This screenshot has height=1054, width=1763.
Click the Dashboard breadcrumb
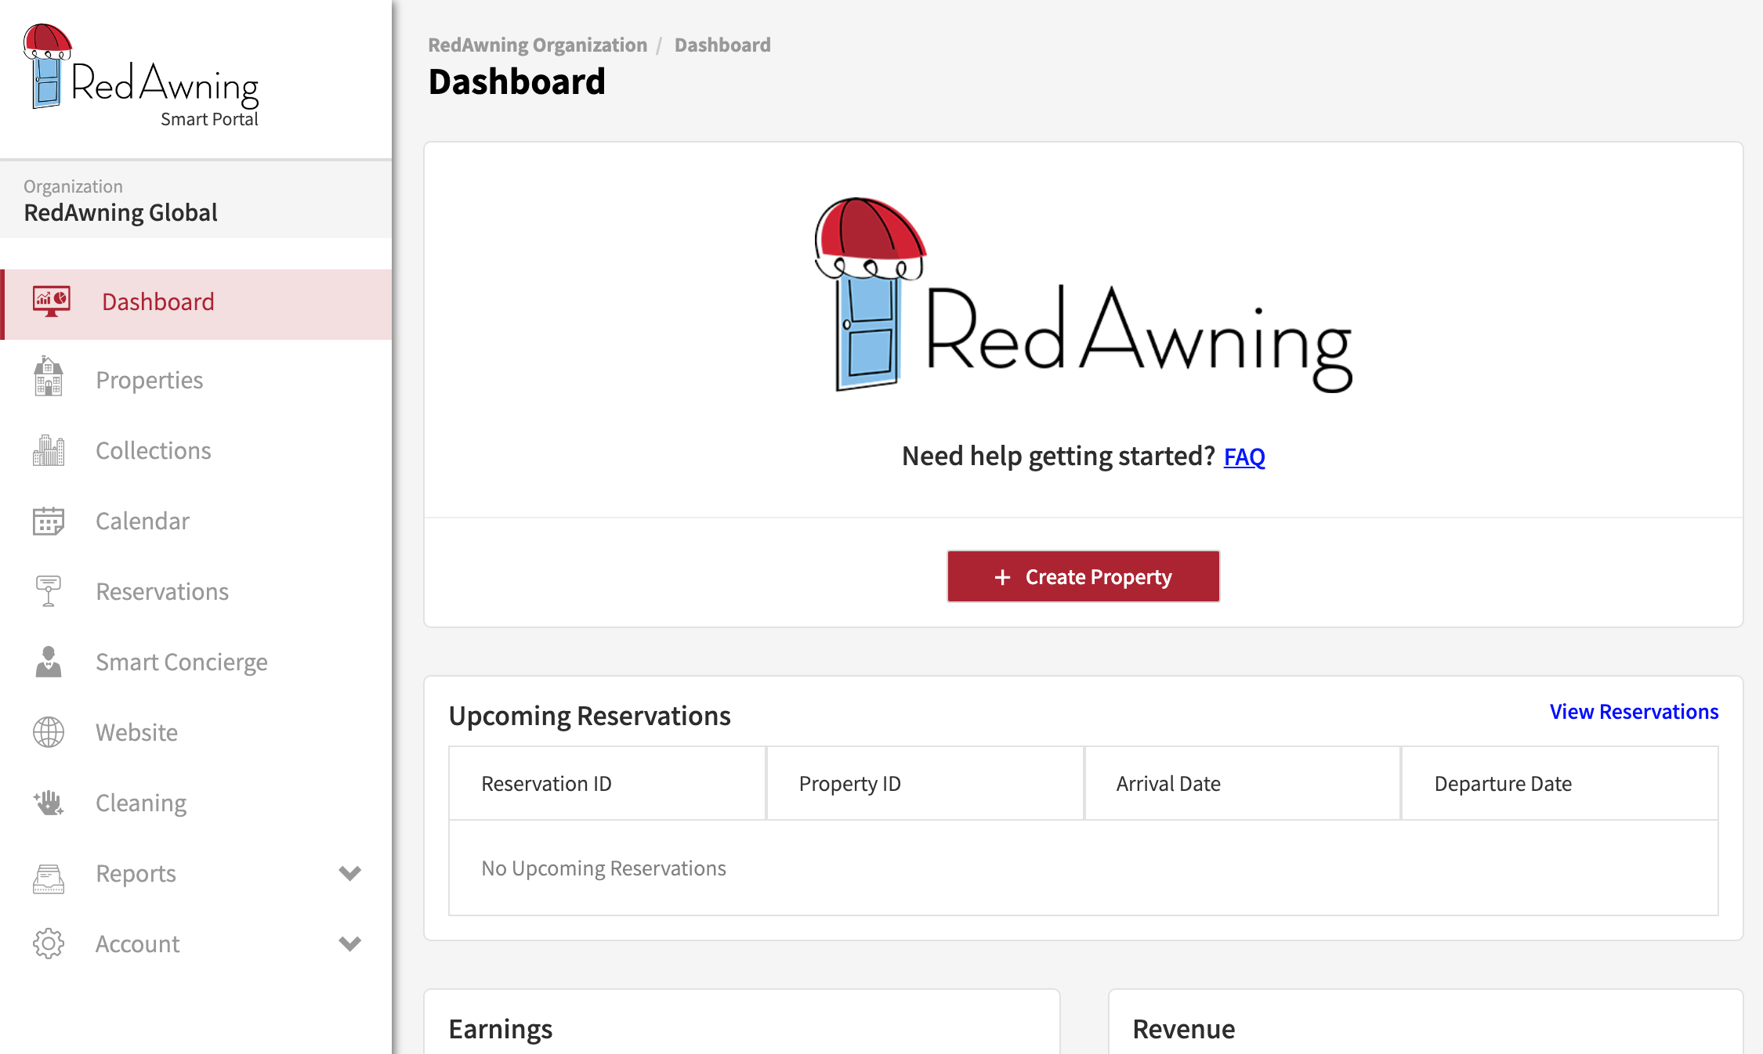tap(722, 45)
